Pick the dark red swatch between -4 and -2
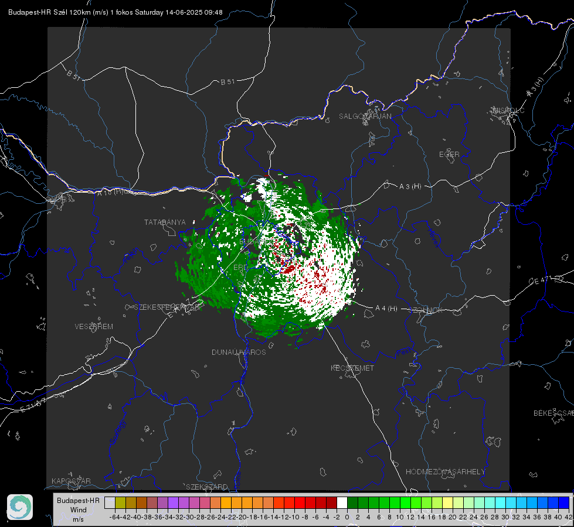This screenshot has height=527, width=574. click(x=331, y=502)
